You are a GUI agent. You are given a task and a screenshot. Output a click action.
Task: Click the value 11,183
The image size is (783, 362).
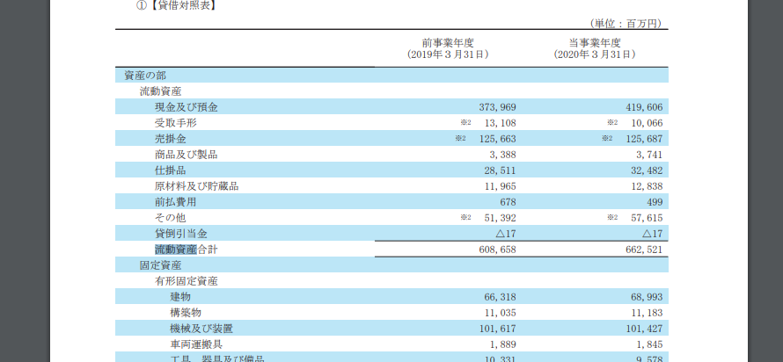(647, 313)
